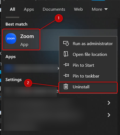
Task: Click the Settings section heading
Action: pyautogui.click(x=14, y=80)
